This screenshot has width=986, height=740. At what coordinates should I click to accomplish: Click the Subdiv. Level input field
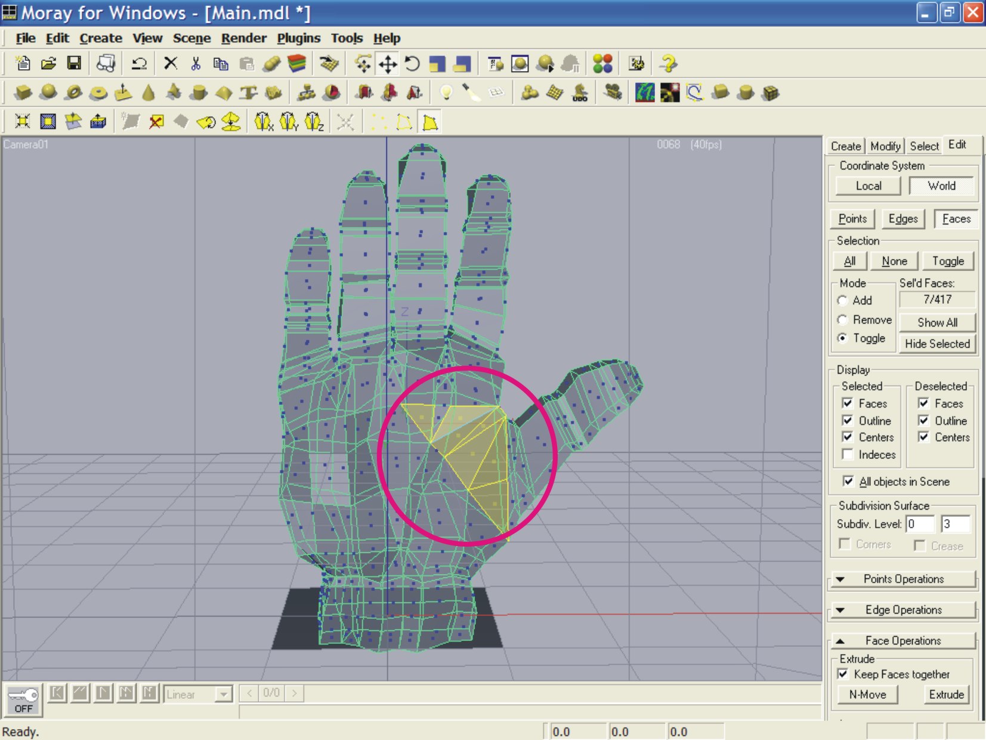[x=920, y=525]
